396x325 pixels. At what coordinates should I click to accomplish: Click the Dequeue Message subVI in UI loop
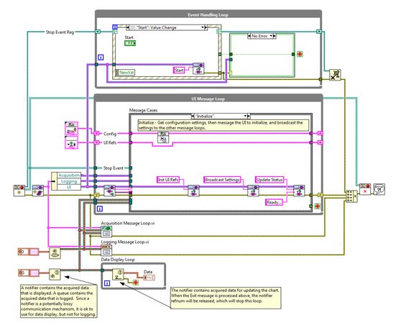[x=110, y=191]
